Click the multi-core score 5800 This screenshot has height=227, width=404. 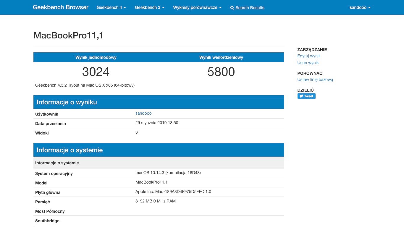[x=221, y=72]
